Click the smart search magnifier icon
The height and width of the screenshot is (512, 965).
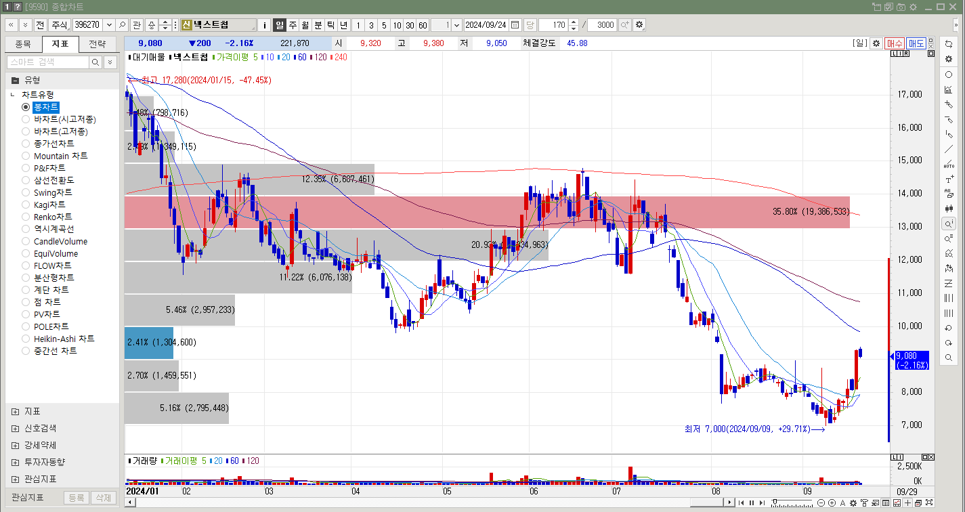pyautogui.click(x=95, y=62)
